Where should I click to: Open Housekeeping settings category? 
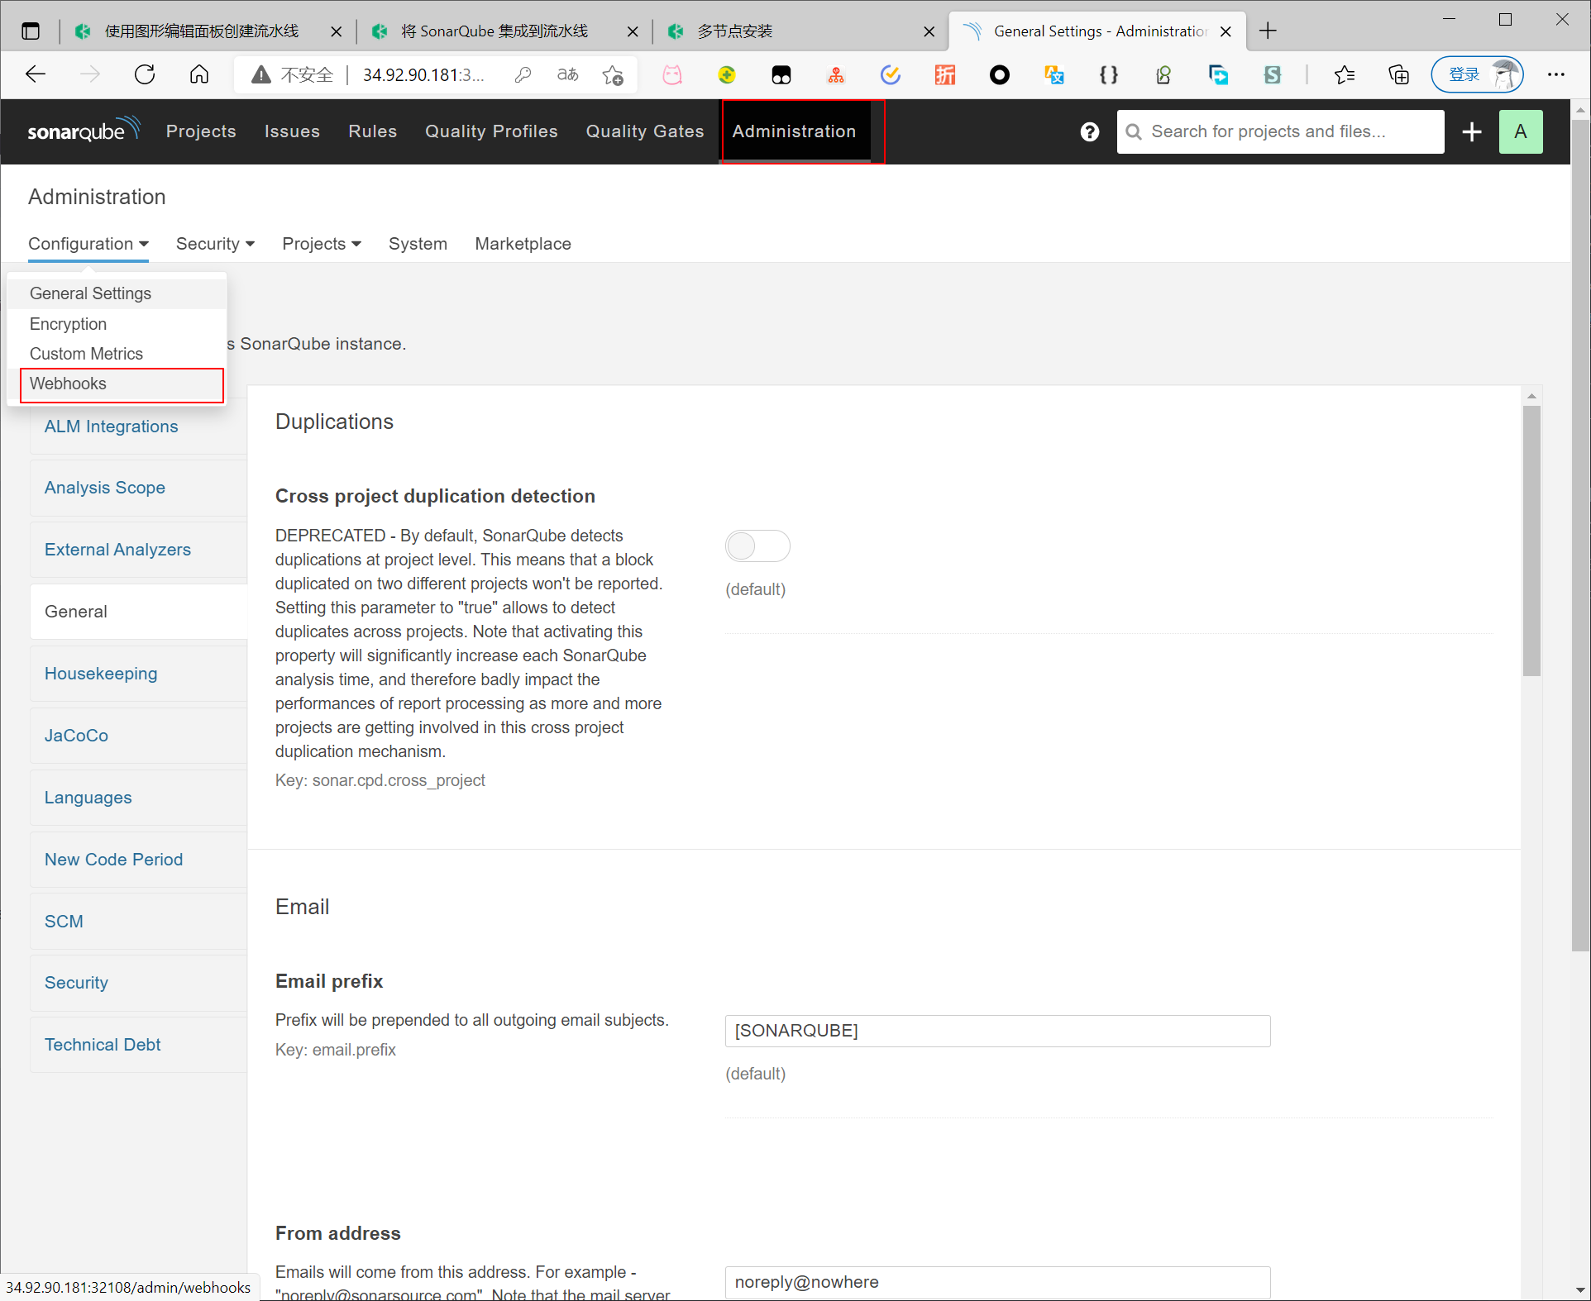pyautogui.click(x=101, y=674)
